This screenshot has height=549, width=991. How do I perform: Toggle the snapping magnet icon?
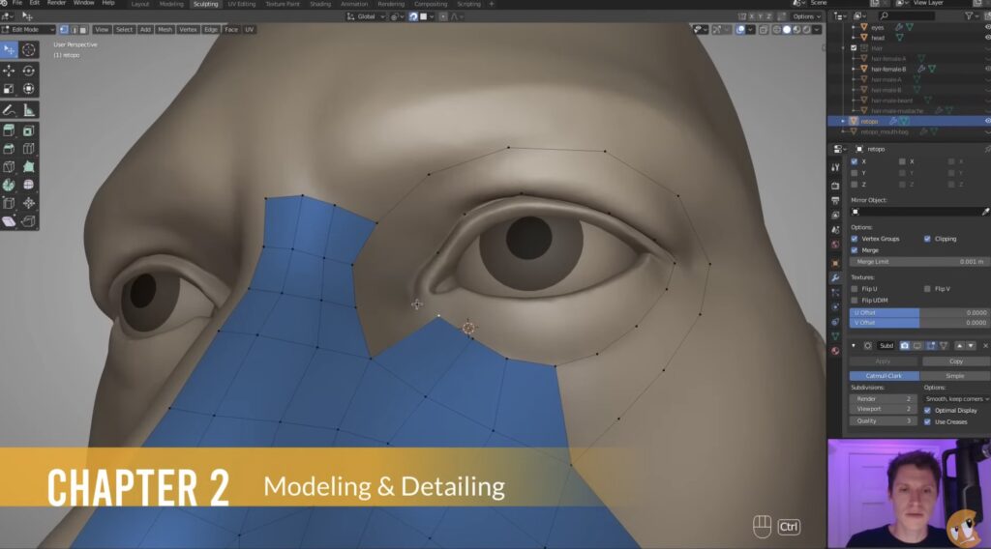click(x=412, y=17)
